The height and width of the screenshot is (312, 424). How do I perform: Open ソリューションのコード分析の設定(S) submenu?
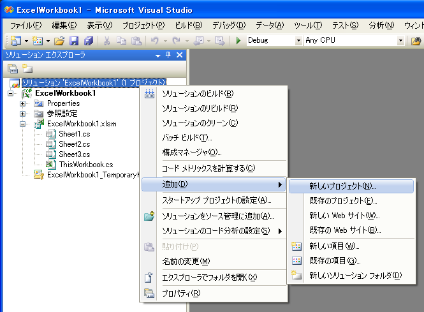(214, 231)
